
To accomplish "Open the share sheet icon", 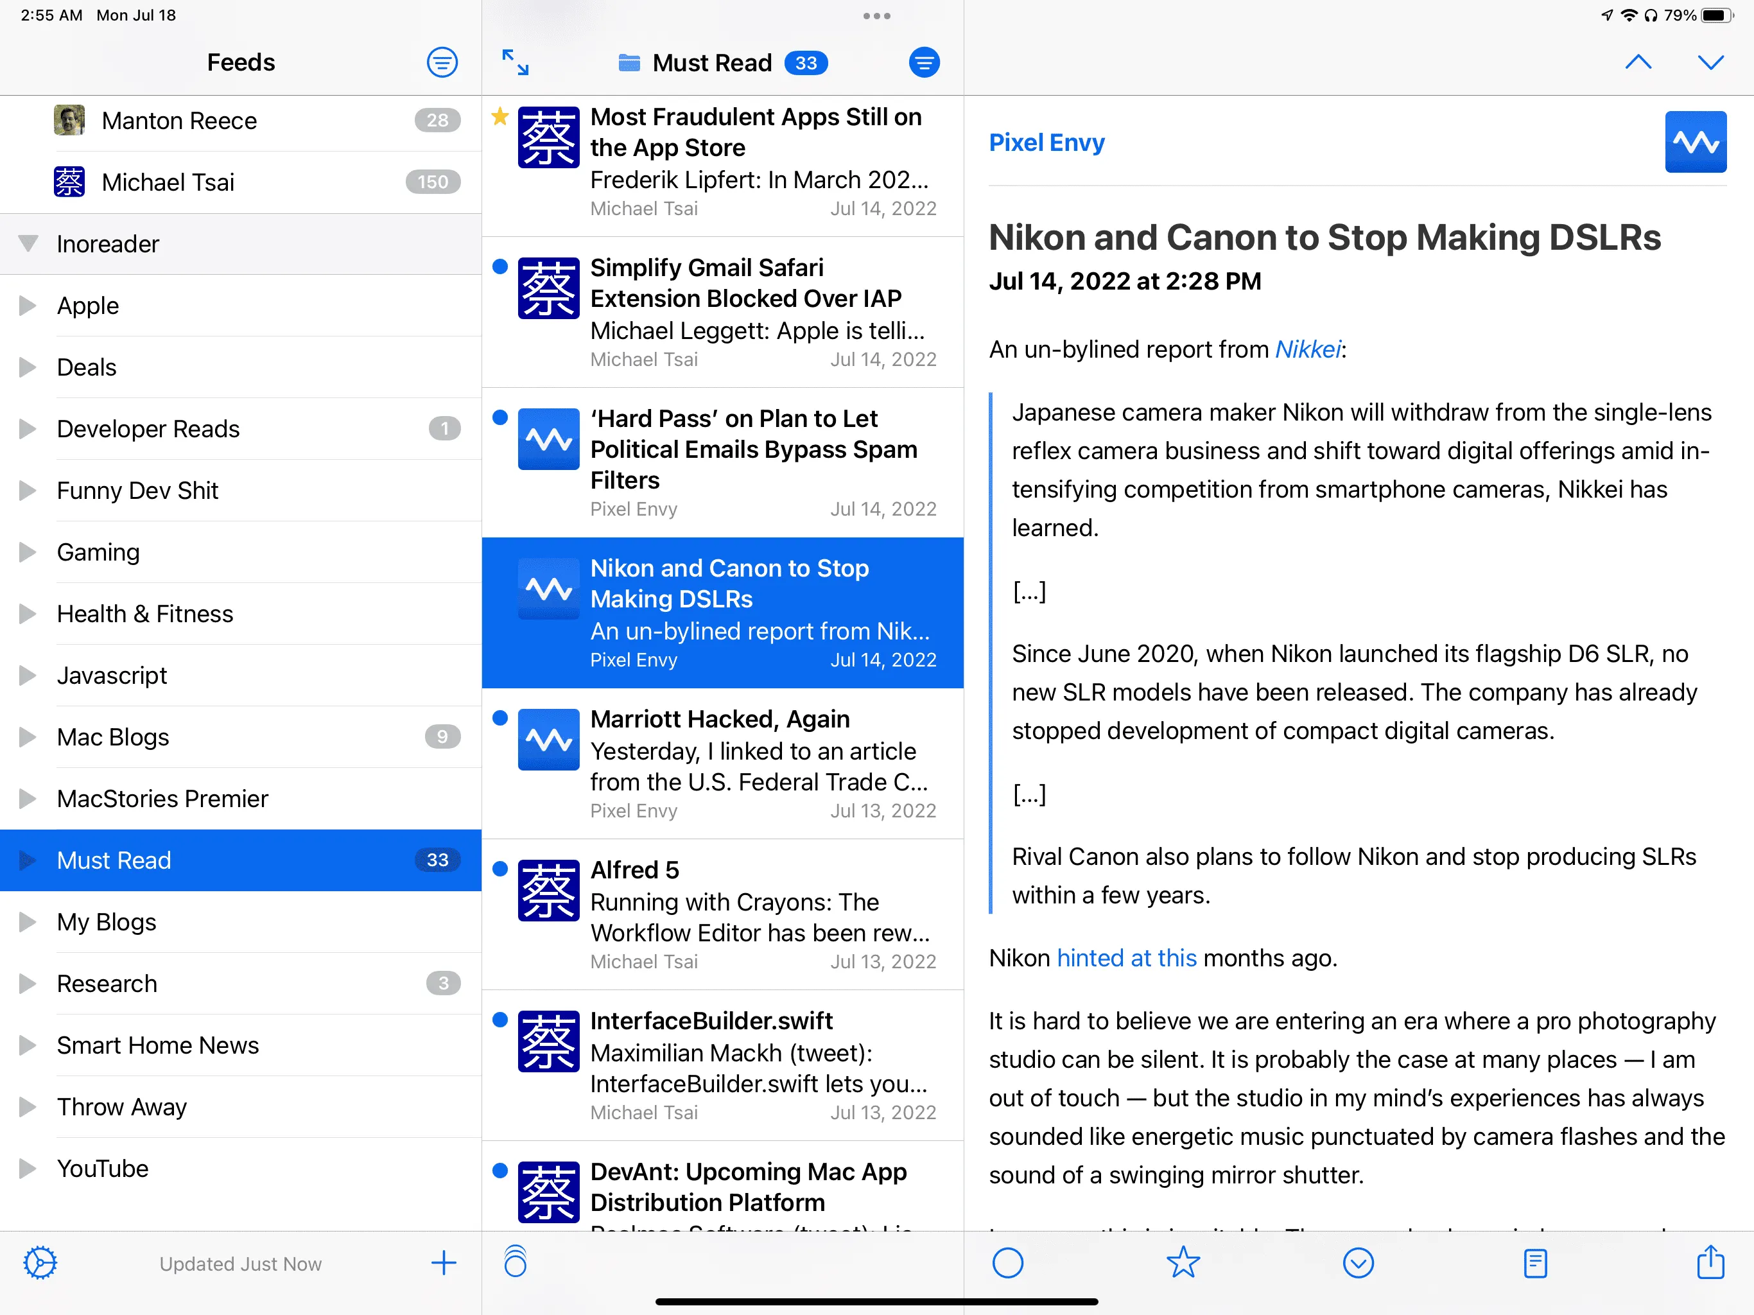I will (1710, 1261).
